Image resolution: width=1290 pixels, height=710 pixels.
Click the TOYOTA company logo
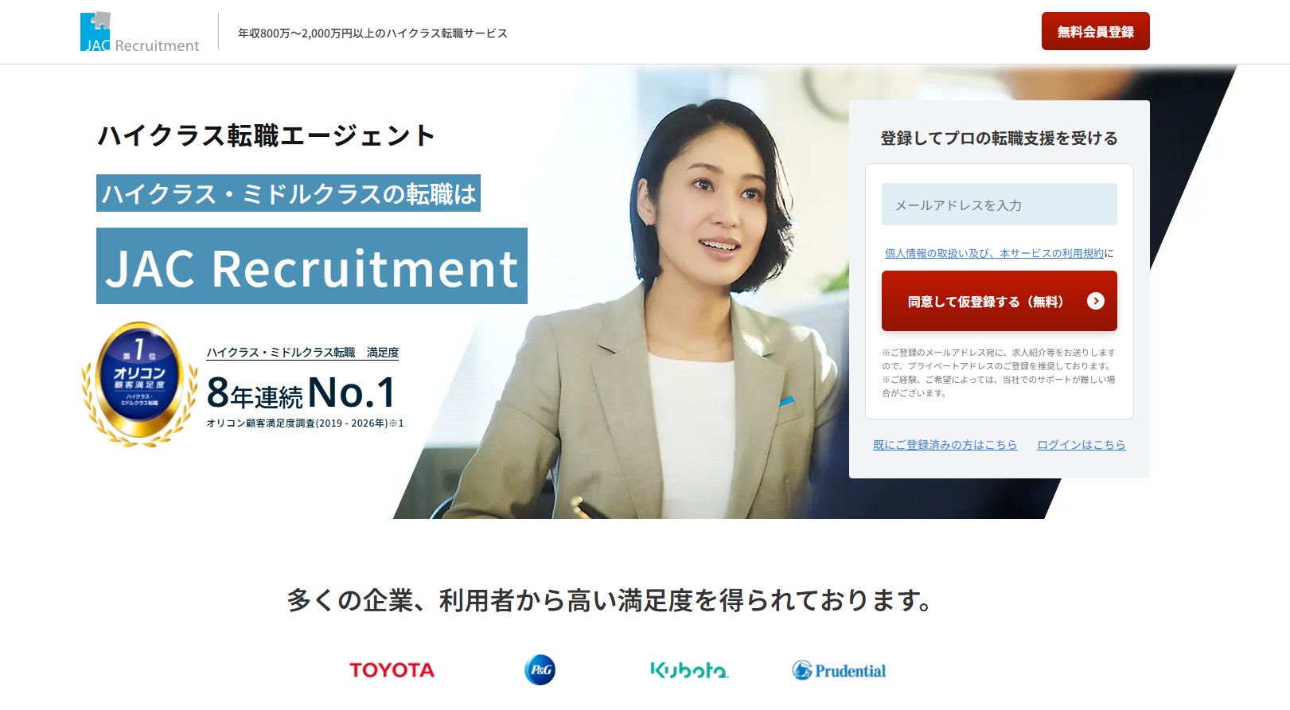(392, 670)
